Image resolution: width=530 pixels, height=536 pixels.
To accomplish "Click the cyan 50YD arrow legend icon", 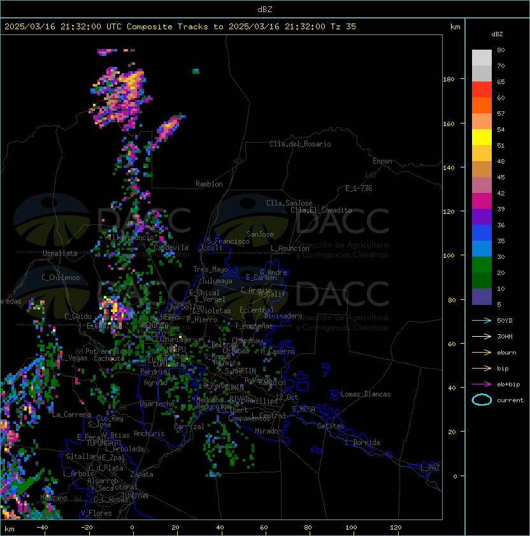I will [x=482, y=320].
